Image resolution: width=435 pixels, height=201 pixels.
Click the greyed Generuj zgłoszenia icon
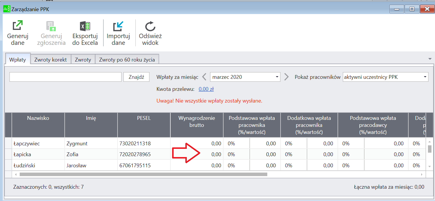tap(51, 33)
